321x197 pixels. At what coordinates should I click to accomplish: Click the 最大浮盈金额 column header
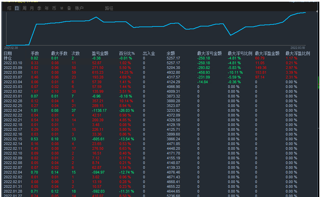(267, 53)
